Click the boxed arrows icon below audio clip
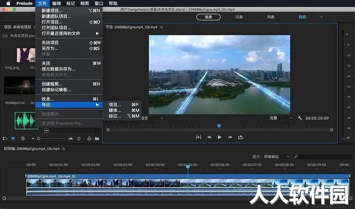The image size is (355, 209). pos(46,131)
